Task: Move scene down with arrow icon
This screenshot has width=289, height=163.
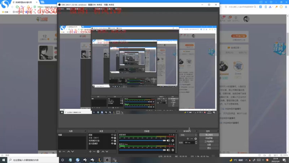Action: point(73,151)
